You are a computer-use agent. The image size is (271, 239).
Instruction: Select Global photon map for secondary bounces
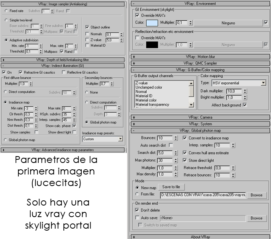(x=87, y=122)
